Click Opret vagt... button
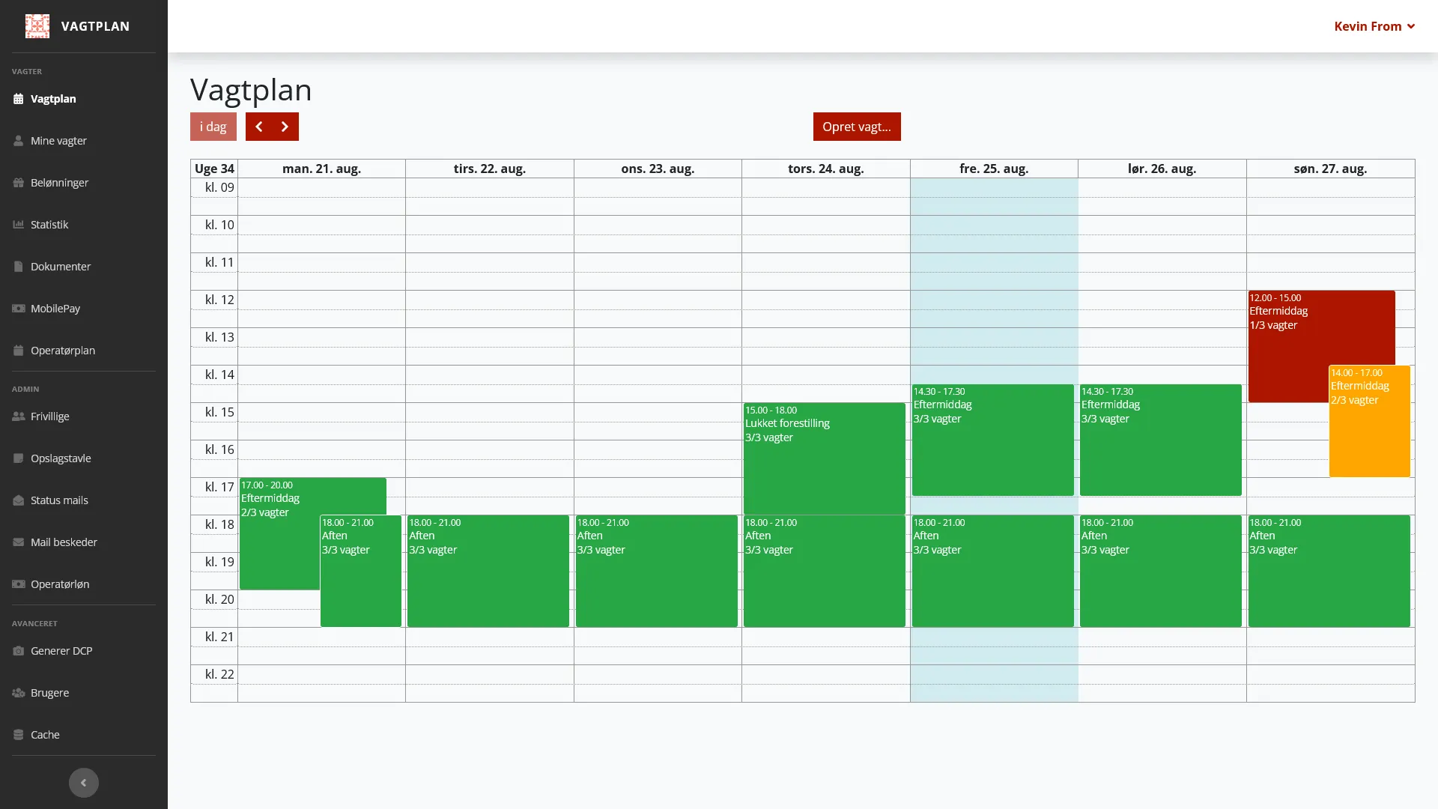 tap(857, 127)
